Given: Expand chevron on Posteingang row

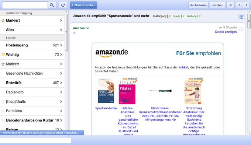Looking at the screenshot, I should [x=61, y=45].
